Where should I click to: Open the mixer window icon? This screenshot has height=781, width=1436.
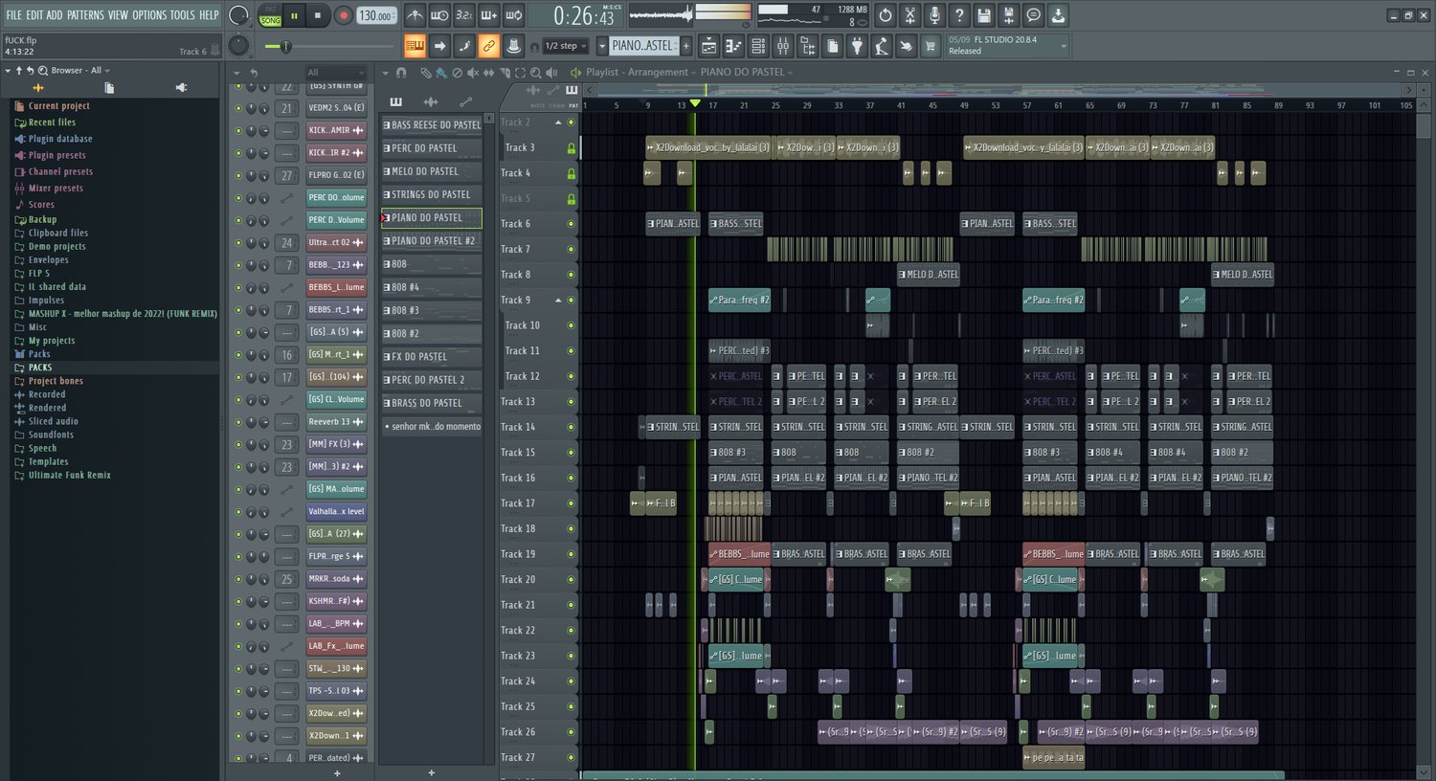pyautogui.click(x=783, y=46)
